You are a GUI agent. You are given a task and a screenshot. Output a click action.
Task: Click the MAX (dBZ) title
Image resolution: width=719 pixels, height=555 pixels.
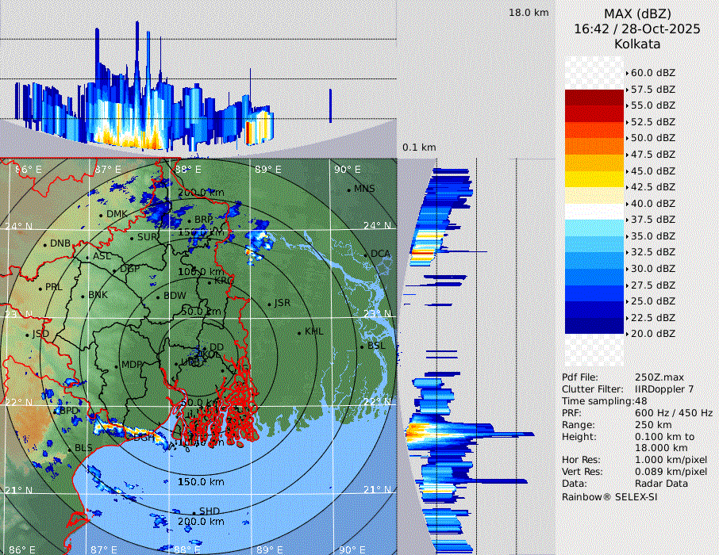pyautogui.click(x=637, y=13)
